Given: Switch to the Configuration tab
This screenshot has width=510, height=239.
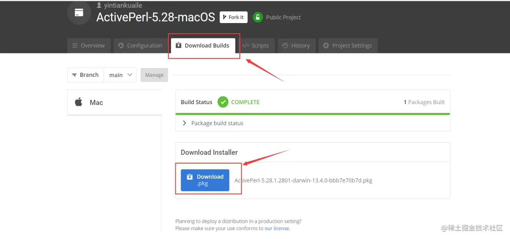Looking at the screenshot, I should (140, 45).
